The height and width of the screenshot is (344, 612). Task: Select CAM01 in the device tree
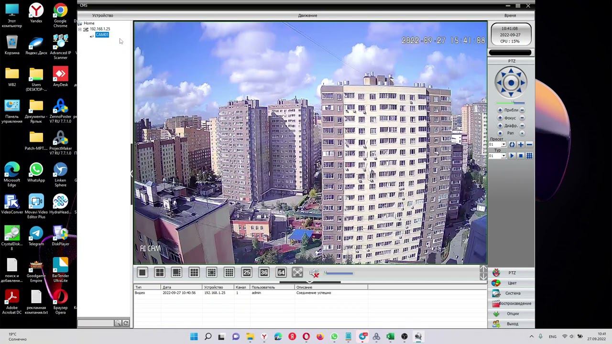pyautogui.click(x=102, y=35)
